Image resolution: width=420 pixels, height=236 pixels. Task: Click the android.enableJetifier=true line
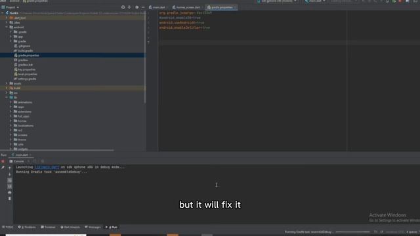point(184,28)
